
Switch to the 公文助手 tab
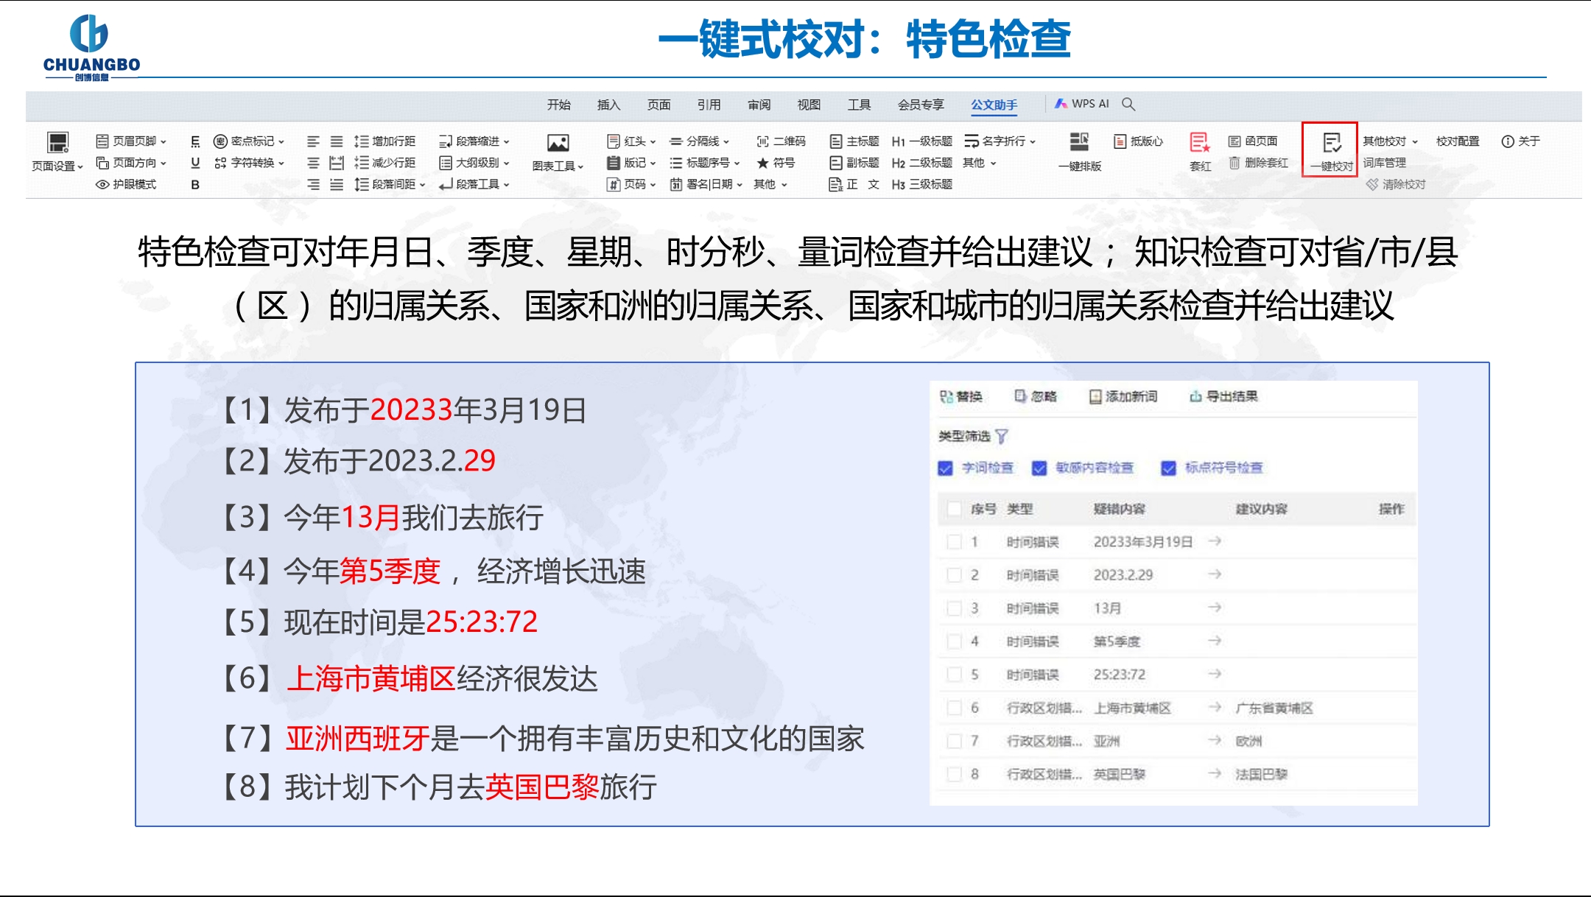[994, 105]
